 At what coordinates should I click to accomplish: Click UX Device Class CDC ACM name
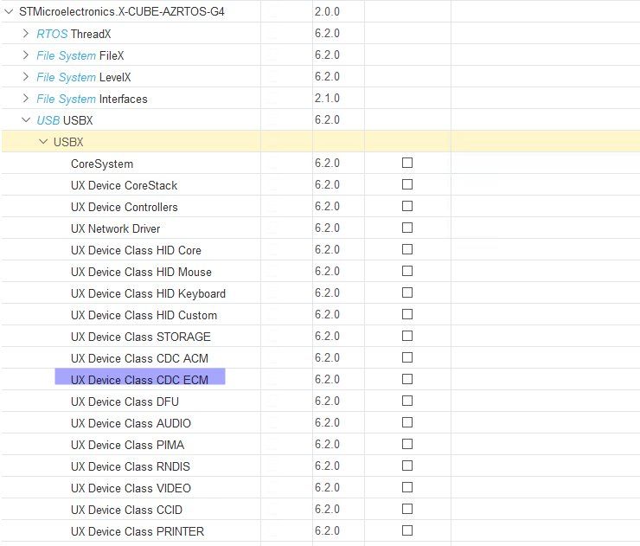pyautogui.click(x=139, y=358)
